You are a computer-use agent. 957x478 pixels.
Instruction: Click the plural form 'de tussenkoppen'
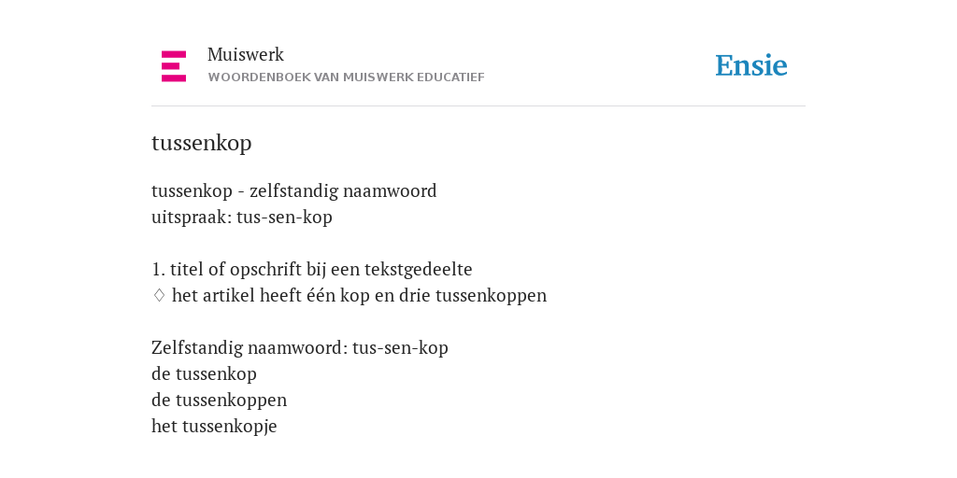tap(219, 400)
